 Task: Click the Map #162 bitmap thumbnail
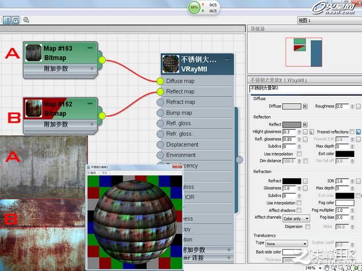(x=34, y=108)
